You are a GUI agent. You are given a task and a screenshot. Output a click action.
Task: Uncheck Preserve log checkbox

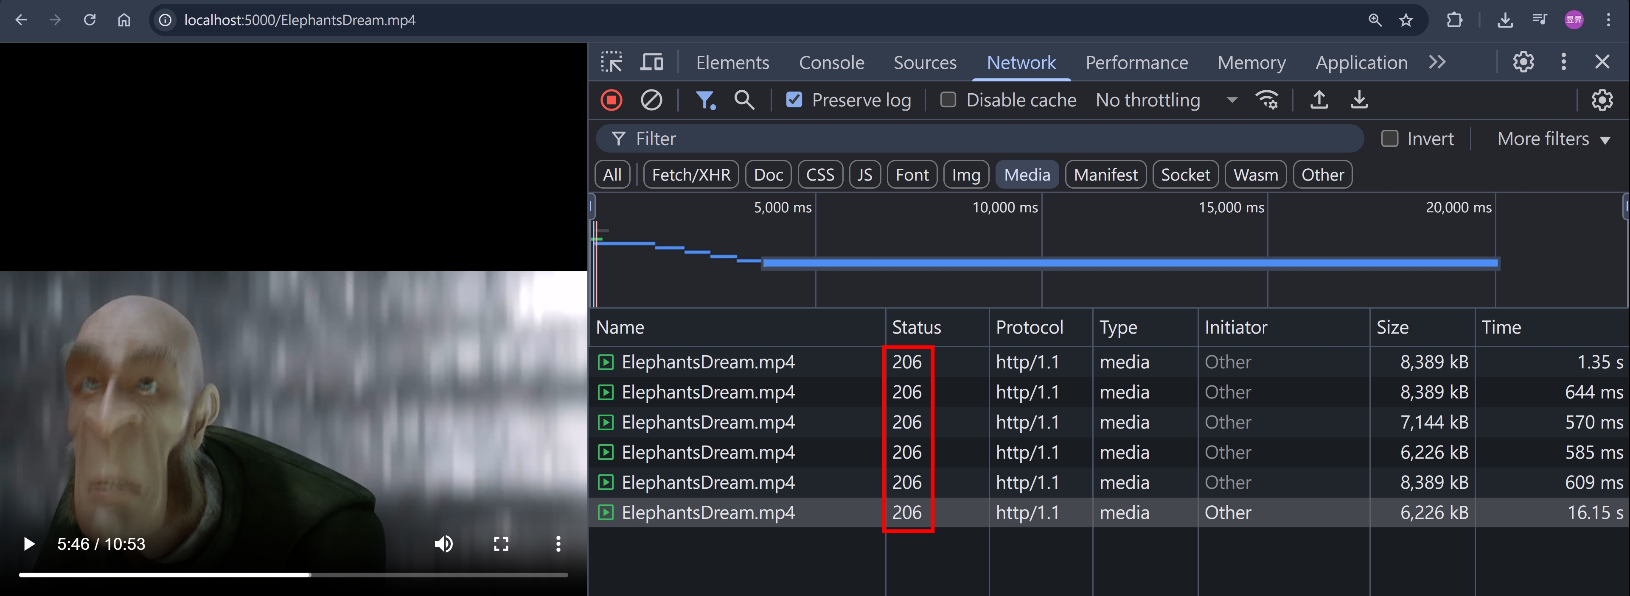(794, 100)
